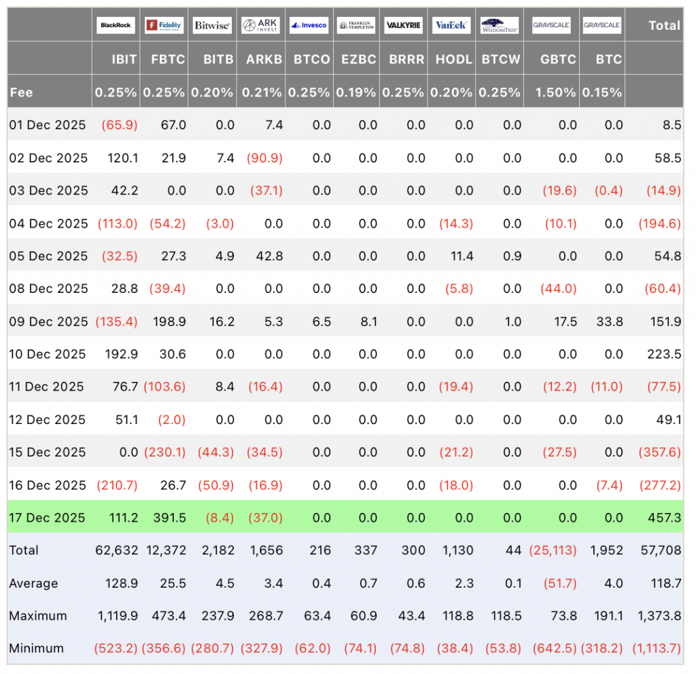
Task: Select the highlighted 17 Dec 2025 date
Action: (48, 518)
